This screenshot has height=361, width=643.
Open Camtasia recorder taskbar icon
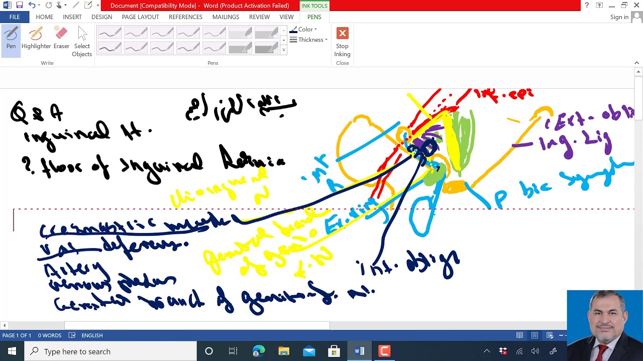[384, 351]
